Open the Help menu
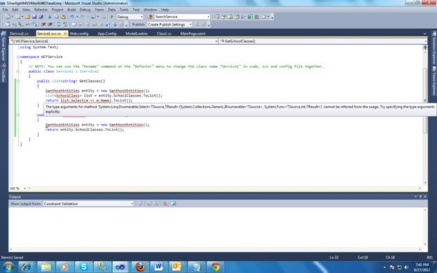 point(165,10)
